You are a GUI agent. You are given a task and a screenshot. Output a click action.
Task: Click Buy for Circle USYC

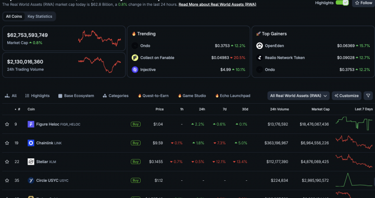[x=135, y=180]
